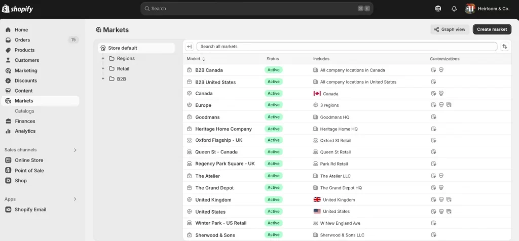
Task: Expand the Apps section chevron
Action: [75, 199]
